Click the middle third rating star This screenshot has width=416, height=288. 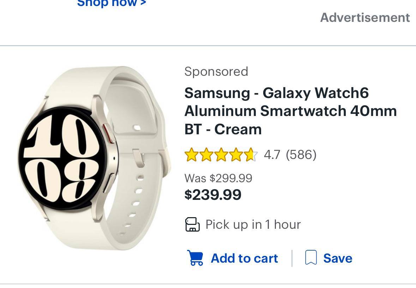pyautogui.click(x=221, y=155)
